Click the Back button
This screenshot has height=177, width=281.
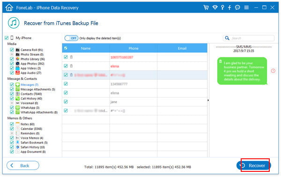[x=23, y=165]
